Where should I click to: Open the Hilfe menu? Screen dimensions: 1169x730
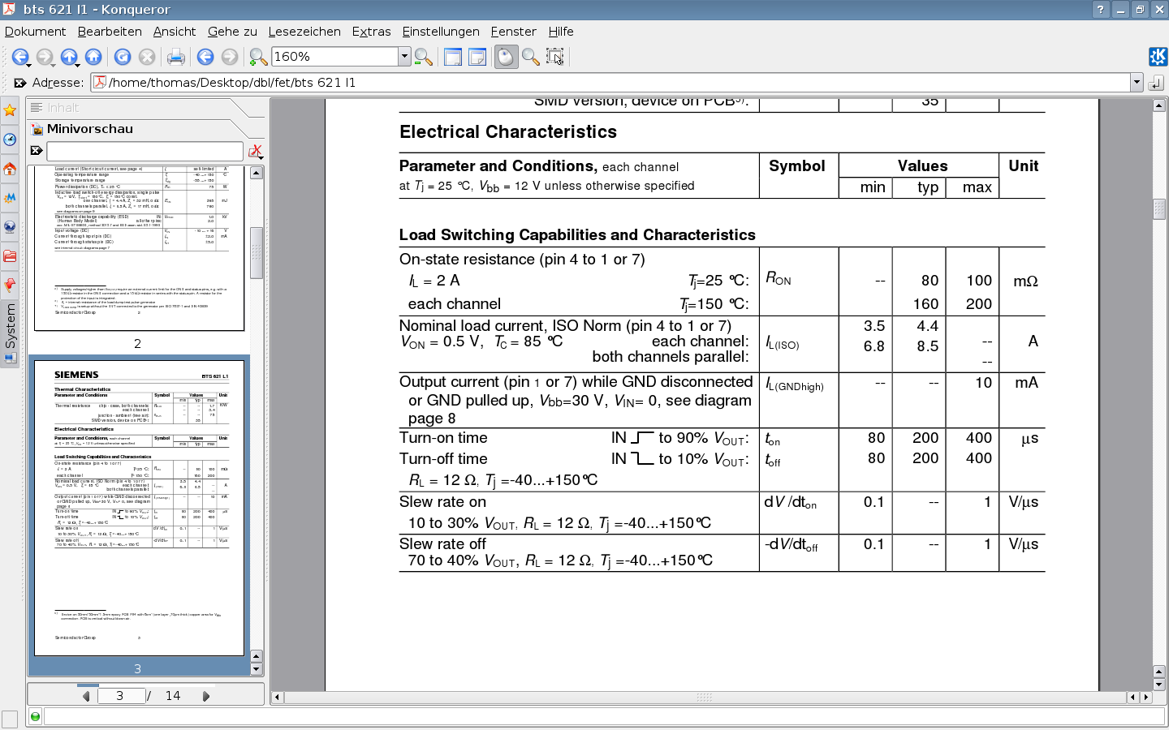tap(561, 31)
